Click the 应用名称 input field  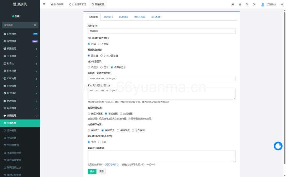162,31
